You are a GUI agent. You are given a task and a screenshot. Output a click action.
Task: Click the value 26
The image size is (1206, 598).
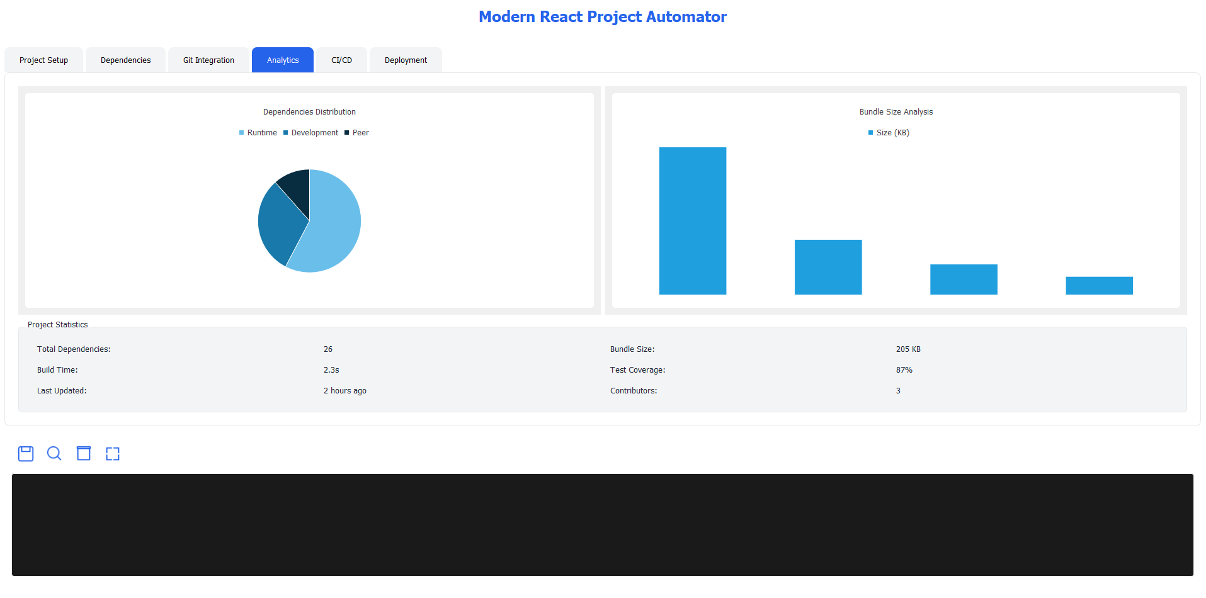coord(328,349)
